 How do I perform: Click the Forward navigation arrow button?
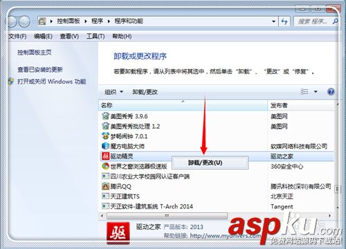click(x=24, y=21)
